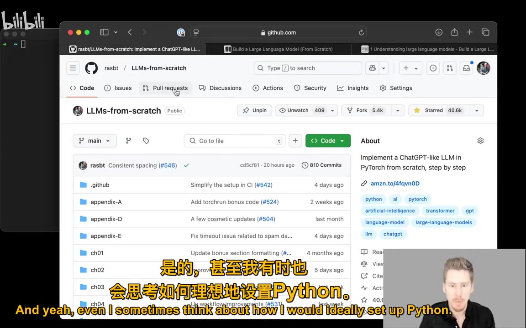Image resolution: width=526 pixels, height=328 pixels.
Task: Open GitHub hamburger navigation menu
Action: (x=73, y=68)
